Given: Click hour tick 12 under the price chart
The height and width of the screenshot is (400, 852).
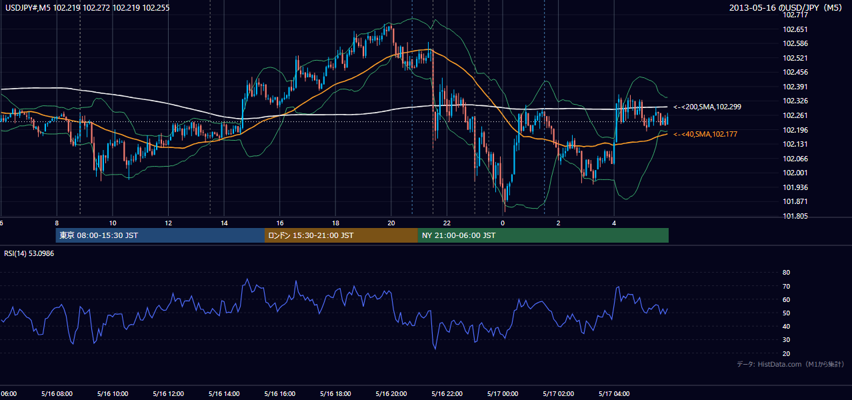Looking at the screenshot, I should (x=169, y=223).
